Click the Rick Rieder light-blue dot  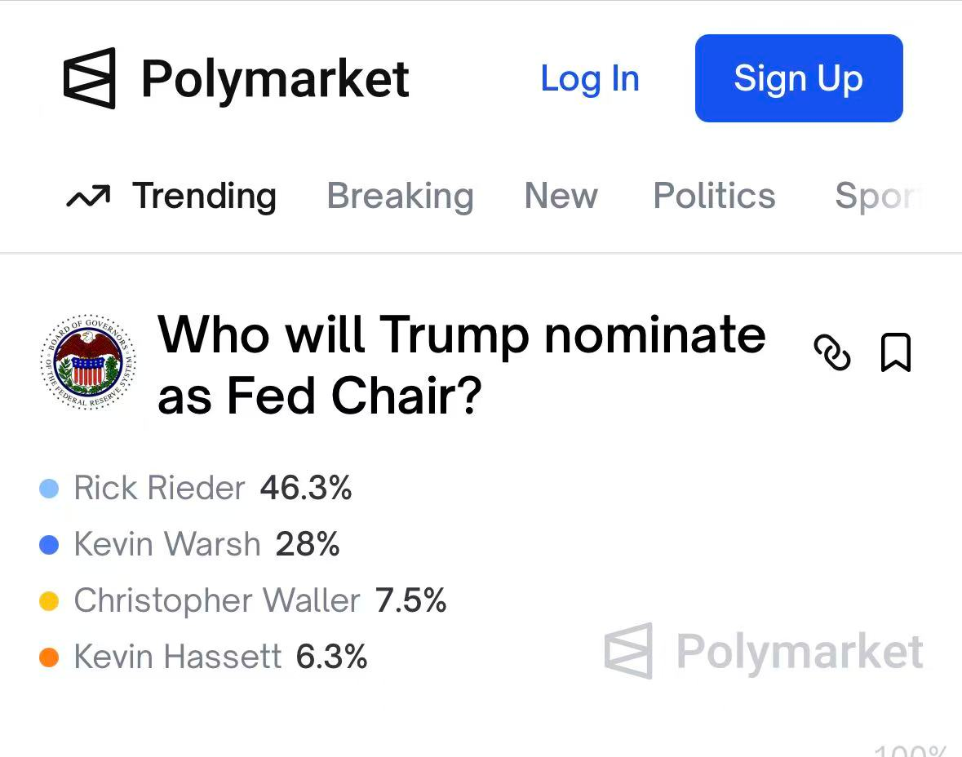click(x=49, y=489)
